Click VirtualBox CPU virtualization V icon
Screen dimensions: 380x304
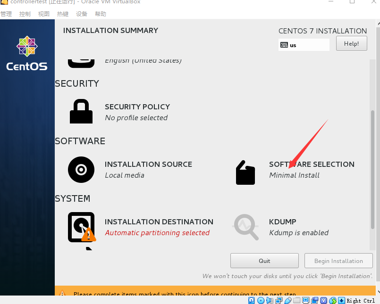point(324,300)
